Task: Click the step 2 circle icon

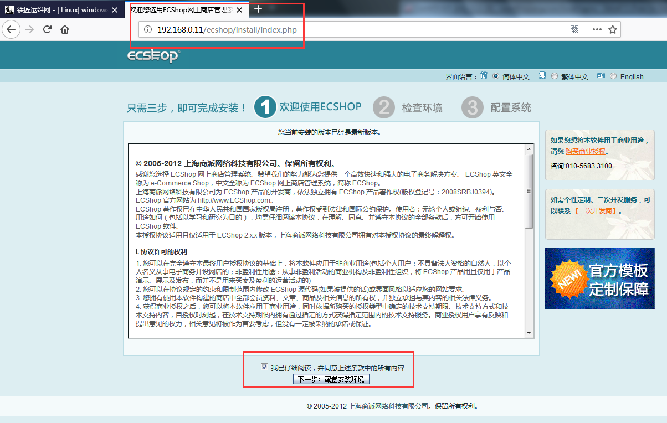Action: tap(384, 107)
